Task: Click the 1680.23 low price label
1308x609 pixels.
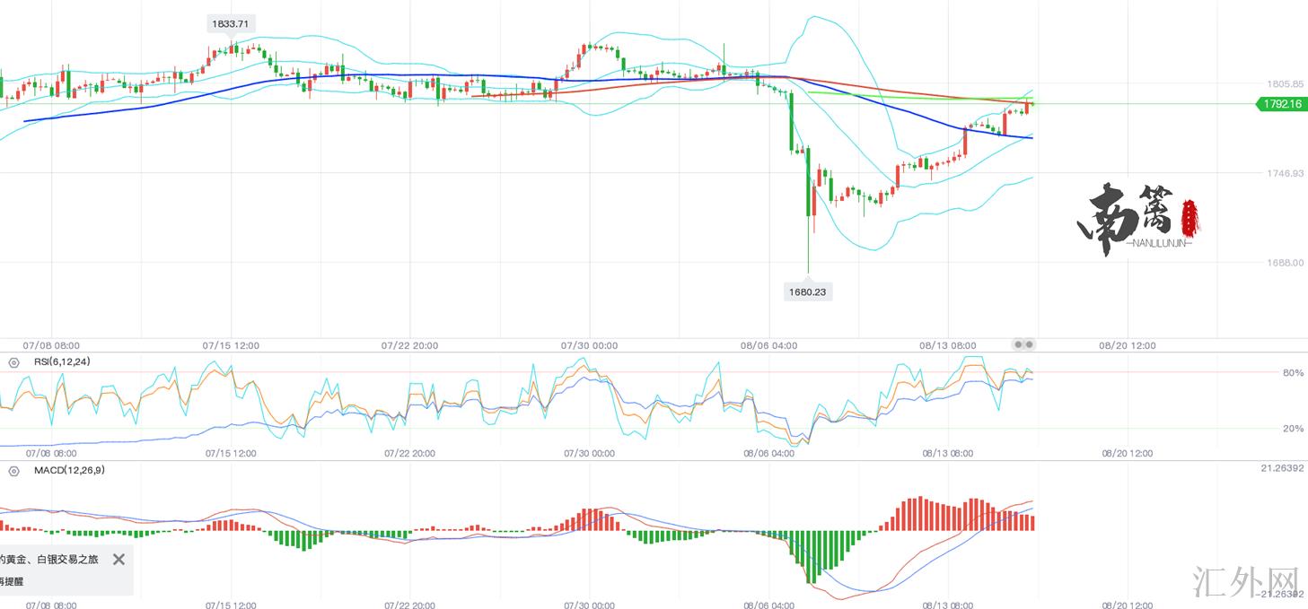Action: tap(807, 291)
